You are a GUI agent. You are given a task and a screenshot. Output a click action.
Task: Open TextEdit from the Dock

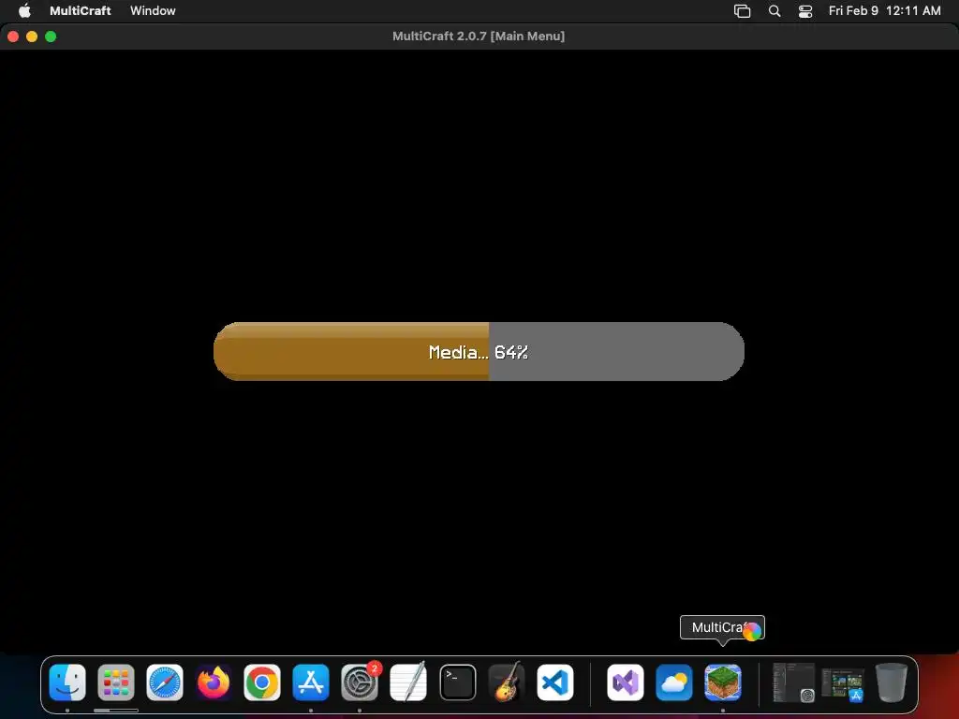coord(408,682)
